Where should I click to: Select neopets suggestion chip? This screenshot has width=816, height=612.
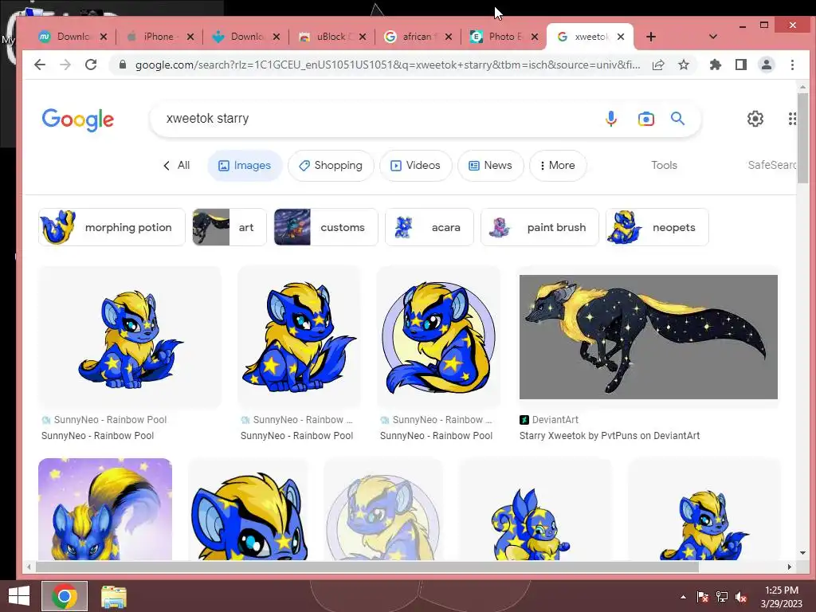(x=657, y=227)
